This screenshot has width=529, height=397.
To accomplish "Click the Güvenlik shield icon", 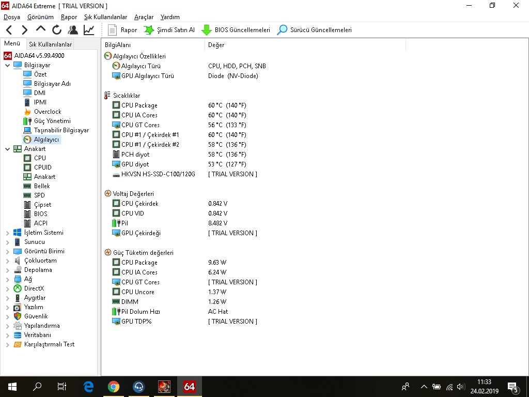I will [17, 316].
